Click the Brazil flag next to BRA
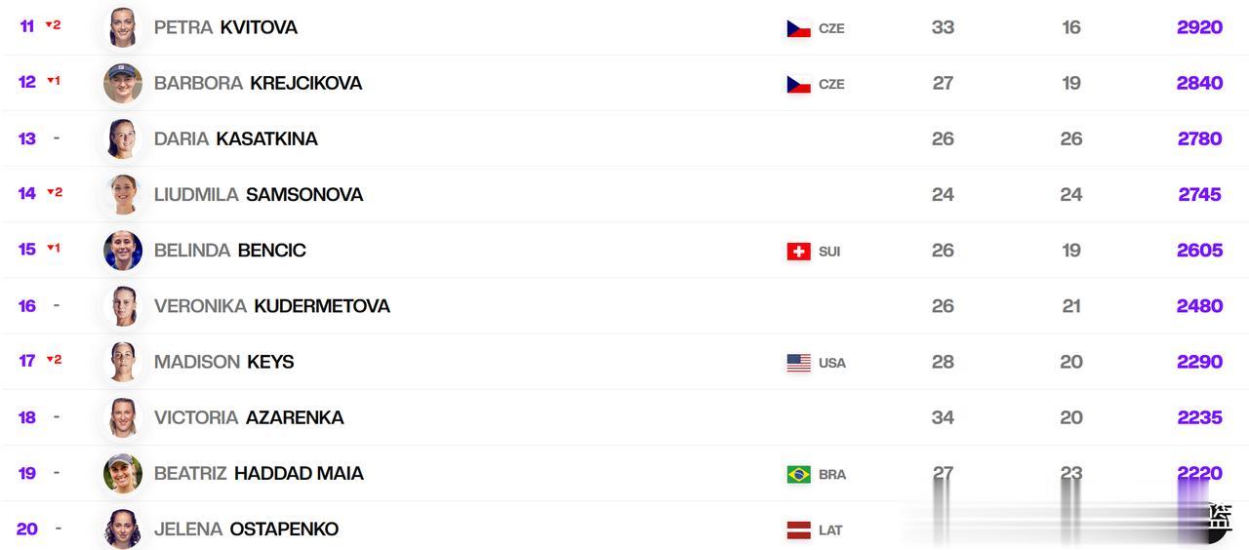Image resolution: width=1249 pixels, height=550 pixels. pos(798,474)
